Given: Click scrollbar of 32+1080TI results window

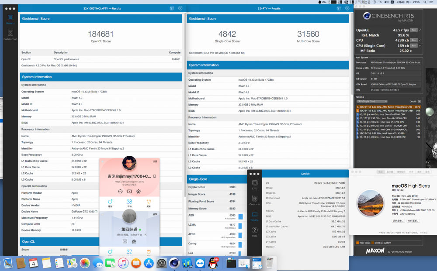Looking at the screenshot, I should tap(184, 106).
